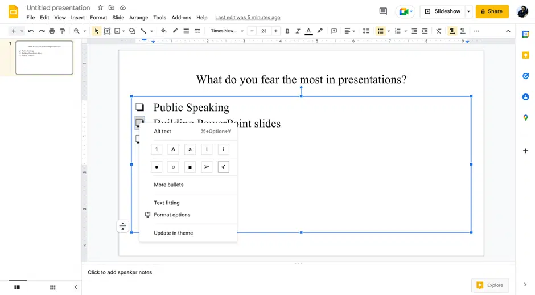Toggle the bulleted list button
The width and height of the screenshot is (535, 295).
381,31
